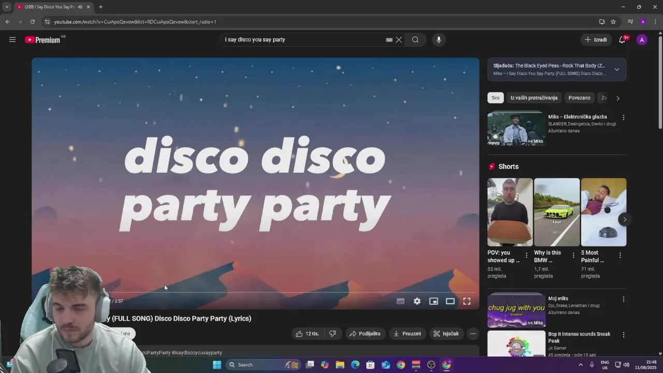Screen dimensions: 663x373
Task: Open the YouTube hamburger guide menu
Action: (x=12, y=39)
